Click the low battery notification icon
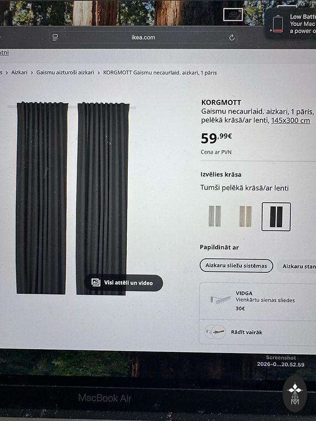 pyautogui.click(x=278, y=24)
